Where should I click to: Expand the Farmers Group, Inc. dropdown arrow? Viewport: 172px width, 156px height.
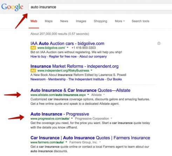point(100,142)
